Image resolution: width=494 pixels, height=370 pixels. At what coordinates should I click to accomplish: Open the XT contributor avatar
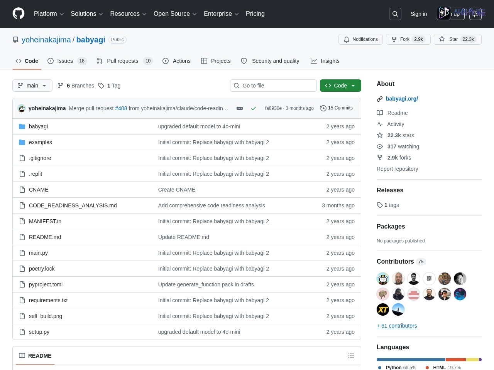click(383, 309)
